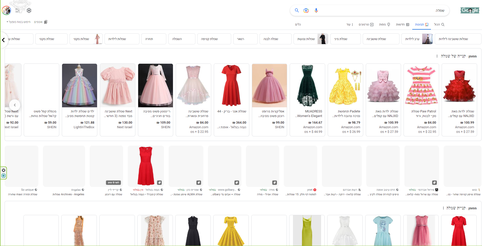The height and width of the screenshot is (246, 482).
Task: Filter by שמלה לבנה chip
Action: [x=276, y=39]
